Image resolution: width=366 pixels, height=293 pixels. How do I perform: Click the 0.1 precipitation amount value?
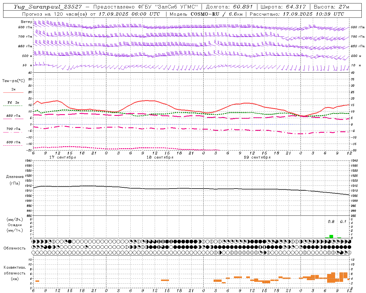[343, 222]
